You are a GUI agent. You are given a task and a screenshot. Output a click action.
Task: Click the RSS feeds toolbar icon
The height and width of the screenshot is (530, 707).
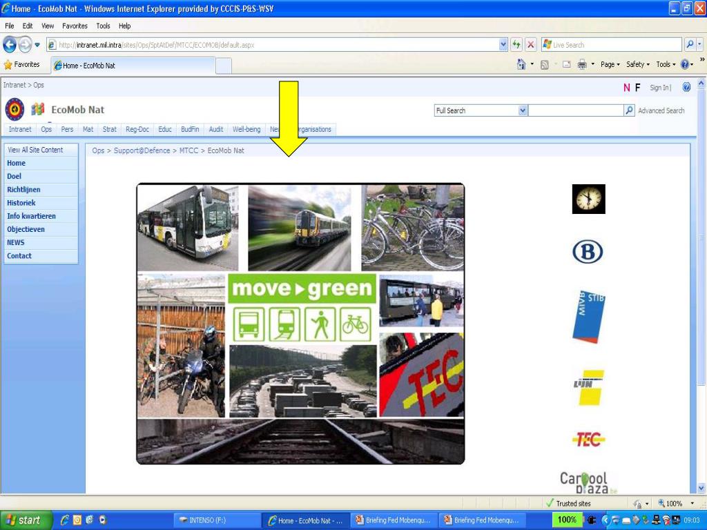click(544, 65)
